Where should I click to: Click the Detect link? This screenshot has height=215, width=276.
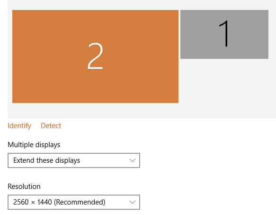tap(51, 126)
